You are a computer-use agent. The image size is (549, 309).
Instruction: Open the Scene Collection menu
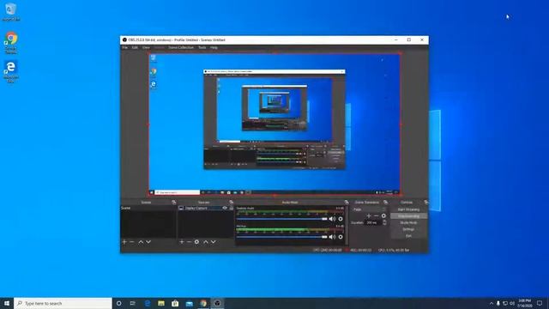[181, 47]
